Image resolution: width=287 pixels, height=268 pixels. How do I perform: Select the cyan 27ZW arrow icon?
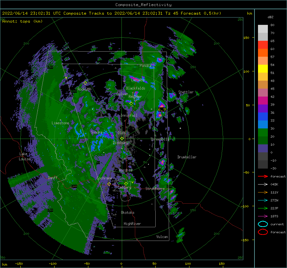263,200
